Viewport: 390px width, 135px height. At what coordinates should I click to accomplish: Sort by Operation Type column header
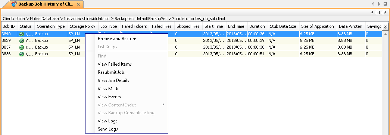[x=51, y=26]
